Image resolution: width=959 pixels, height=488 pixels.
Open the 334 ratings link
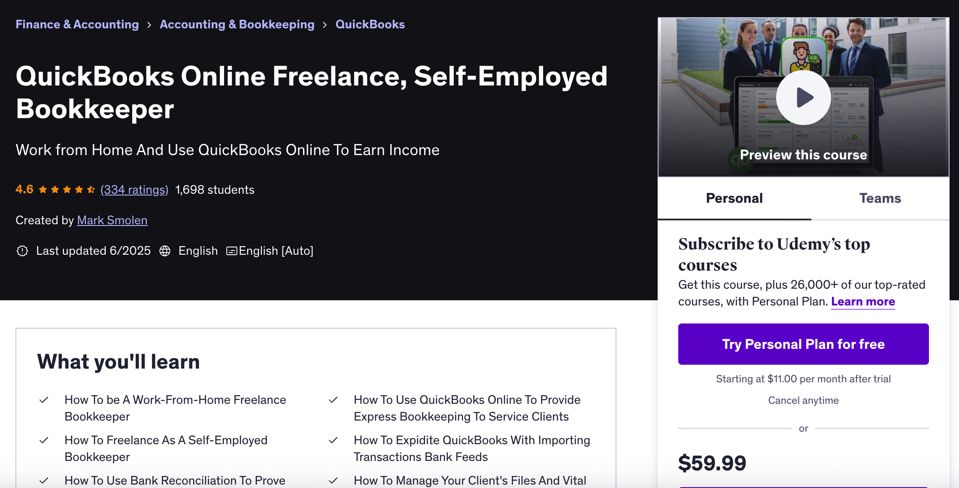134,189
